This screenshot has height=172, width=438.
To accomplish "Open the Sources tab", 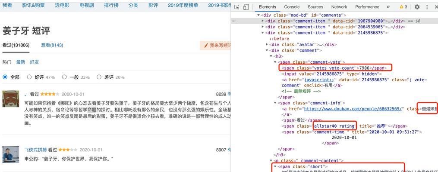I will click(315, 7).
